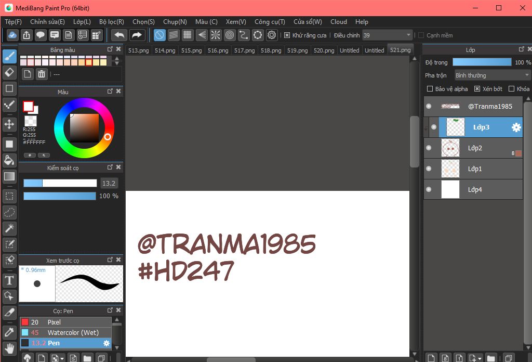
Task: Turn snap off icon
Action: click(159, 35)
